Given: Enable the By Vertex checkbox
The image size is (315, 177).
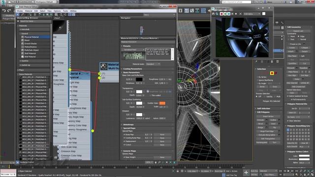Looking at the screenshot, I should (257, 77).
